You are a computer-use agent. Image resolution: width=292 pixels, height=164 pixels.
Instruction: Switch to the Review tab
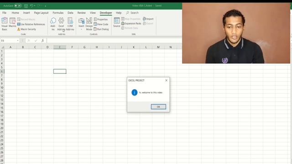pyautogui.click(x=82, y=13)
